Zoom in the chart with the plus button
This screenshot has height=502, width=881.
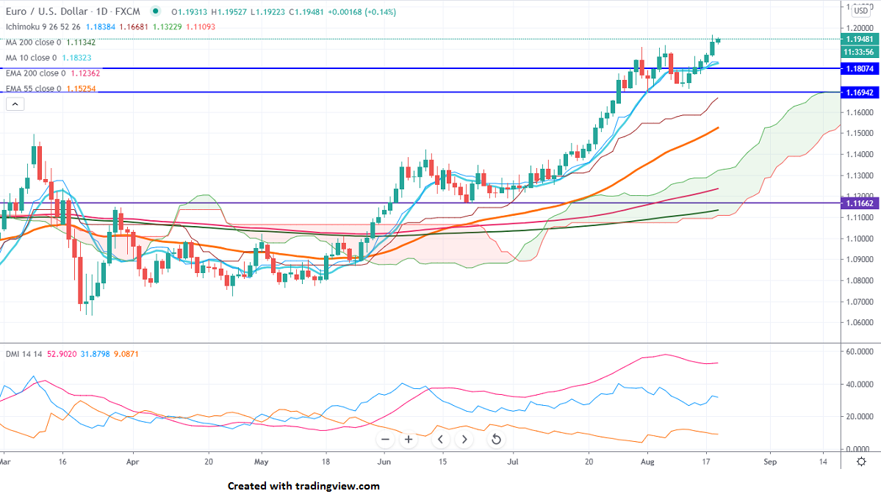click(409, 440)
